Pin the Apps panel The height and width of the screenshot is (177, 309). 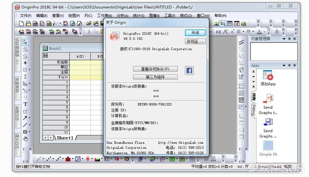coord(289,65)
